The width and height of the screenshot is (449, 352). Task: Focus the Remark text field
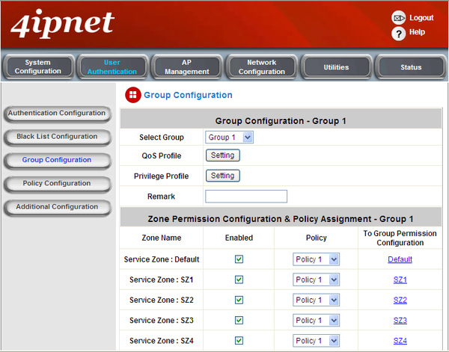(x=246, y=197)
